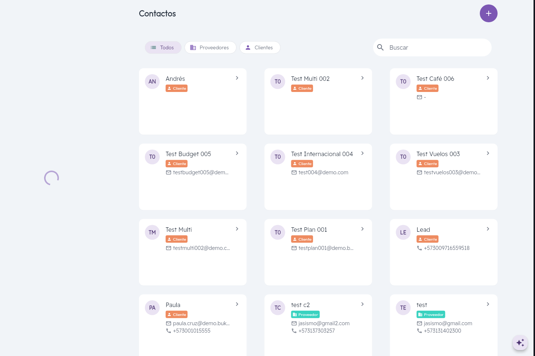
Task: Open the Test Budget 005 chevron arrow
Action: coord(237,153)
